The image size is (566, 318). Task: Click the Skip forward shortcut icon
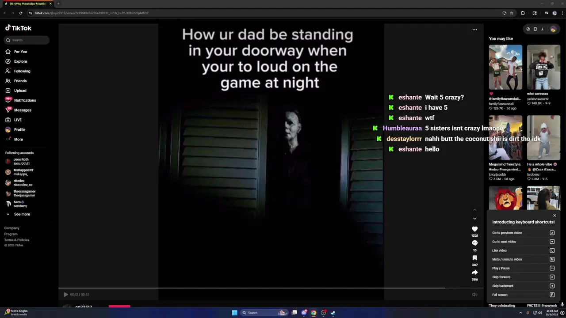pos(552,277)
